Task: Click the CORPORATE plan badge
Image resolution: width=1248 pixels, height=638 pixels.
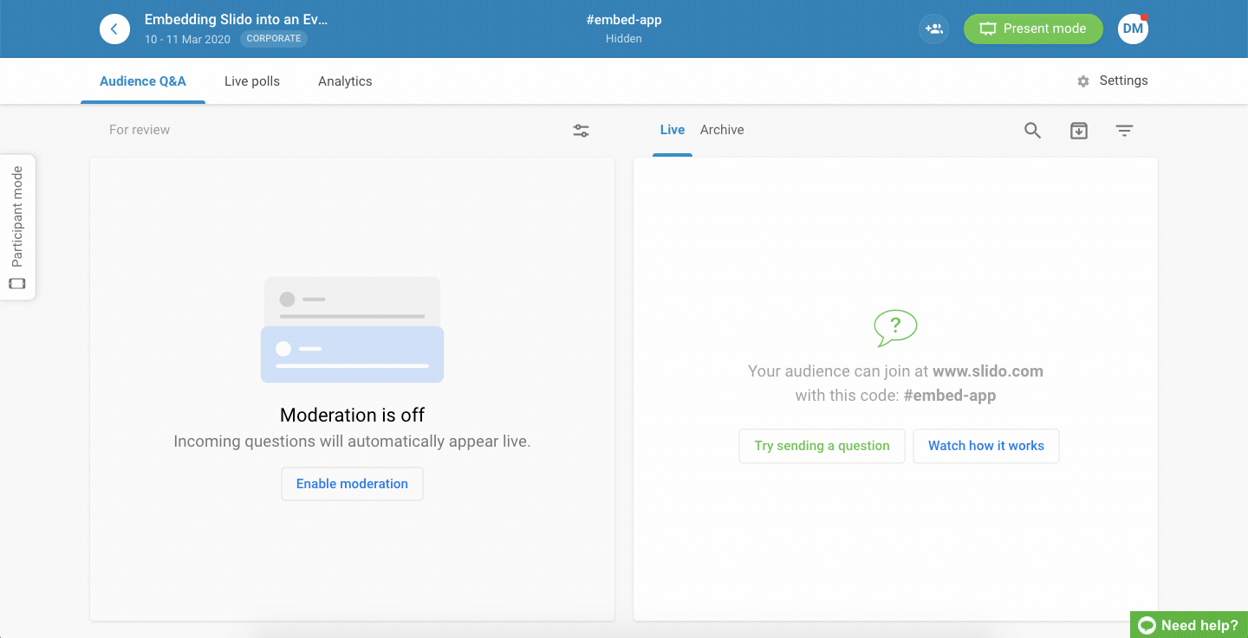Action: click(274, 39)
